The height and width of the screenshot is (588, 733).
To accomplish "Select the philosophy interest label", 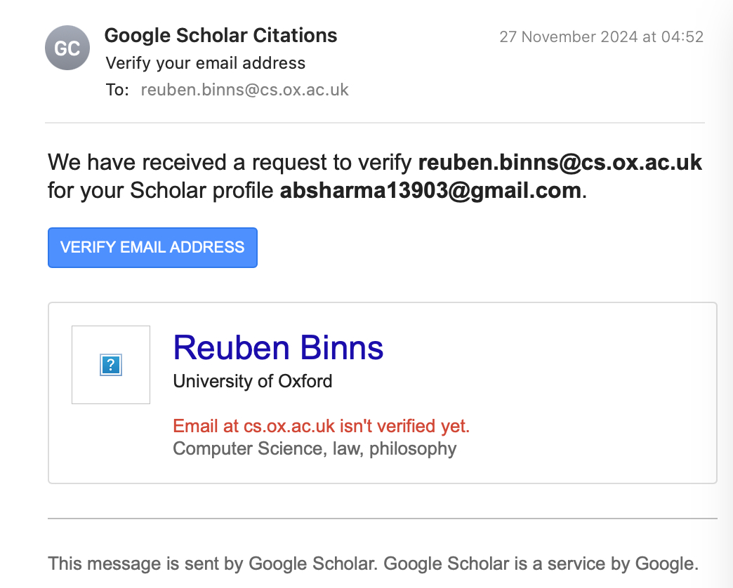I will click(x=413, y=448).
